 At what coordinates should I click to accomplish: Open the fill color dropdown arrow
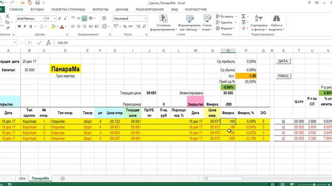[57, 26]
